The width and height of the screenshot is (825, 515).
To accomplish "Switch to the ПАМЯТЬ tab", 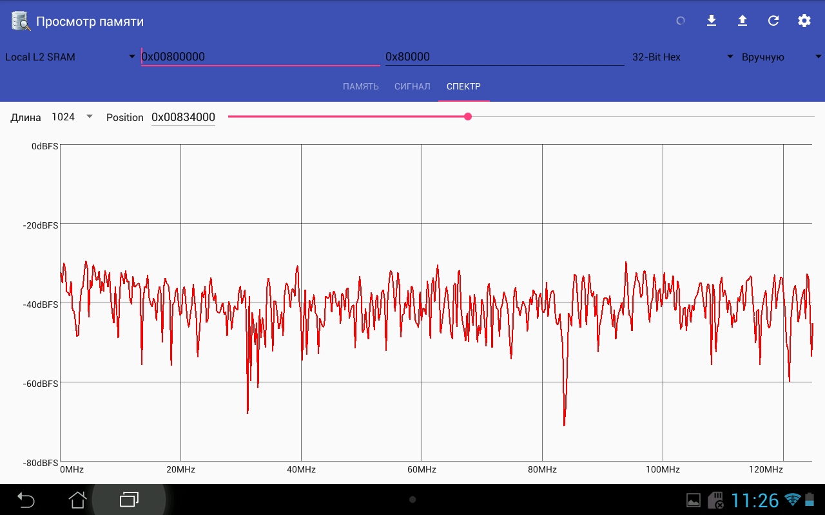I will click(360, 86).
